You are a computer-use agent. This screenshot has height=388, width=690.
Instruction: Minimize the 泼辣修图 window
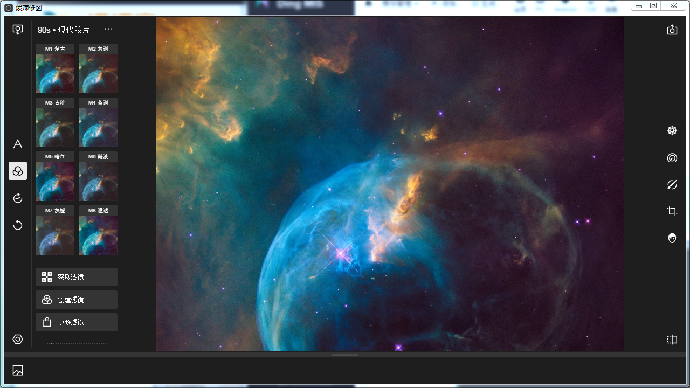pos(639,6)
